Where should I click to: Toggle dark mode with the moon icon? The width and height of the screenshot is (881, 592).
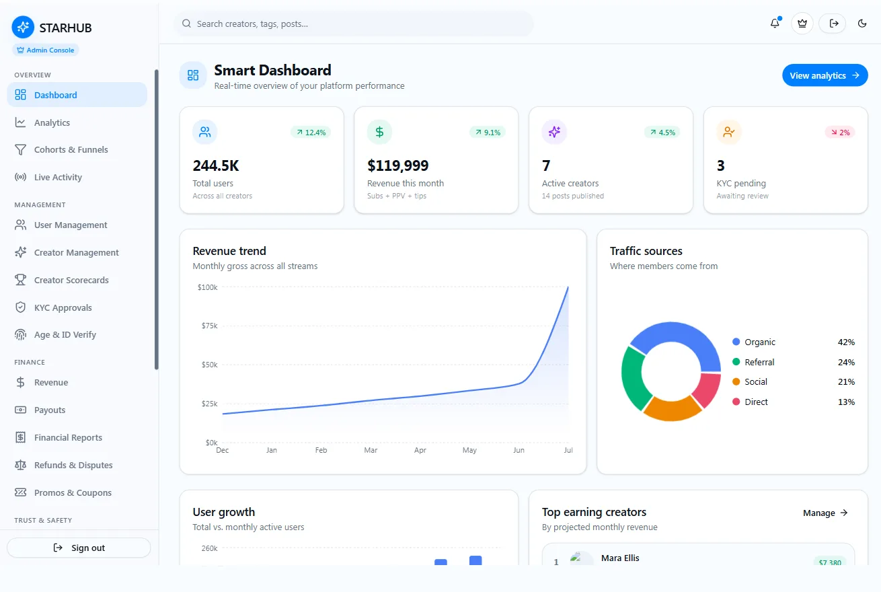pyautogui.click(x=862, y=24)
